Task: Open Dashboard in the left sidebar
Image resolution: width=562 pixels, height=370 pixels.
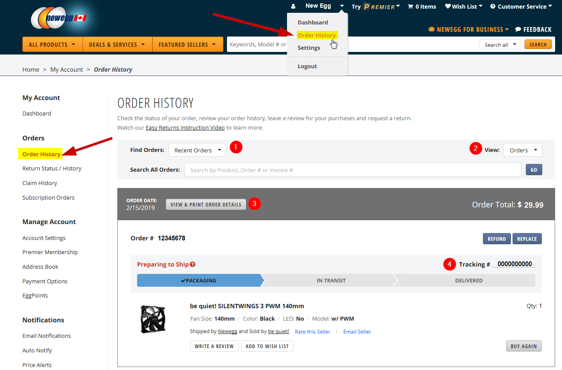Action: [x=37, y=113]
